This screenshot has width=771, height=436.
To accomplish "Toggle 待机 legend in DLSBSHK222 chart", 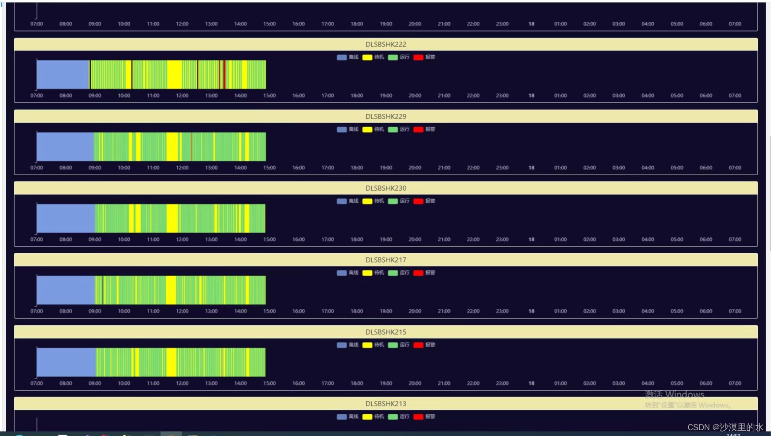I will pos(373,57).
